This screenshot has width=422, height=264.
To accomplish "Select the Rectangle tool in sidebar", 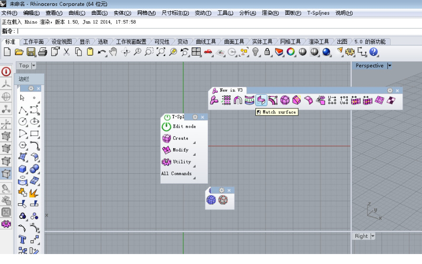I will 34,133.
